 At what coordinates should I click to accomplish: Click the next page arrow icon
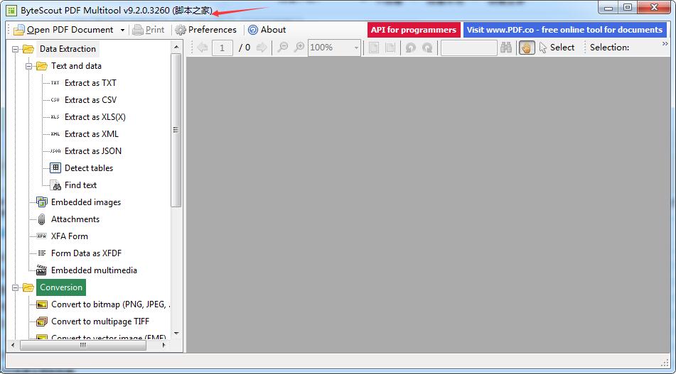coord(262,48)
